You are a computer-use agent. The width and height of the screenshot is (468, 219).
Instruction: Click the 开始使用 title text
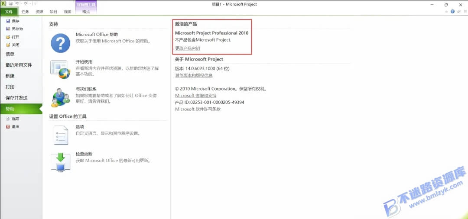[x=84, y=62]
